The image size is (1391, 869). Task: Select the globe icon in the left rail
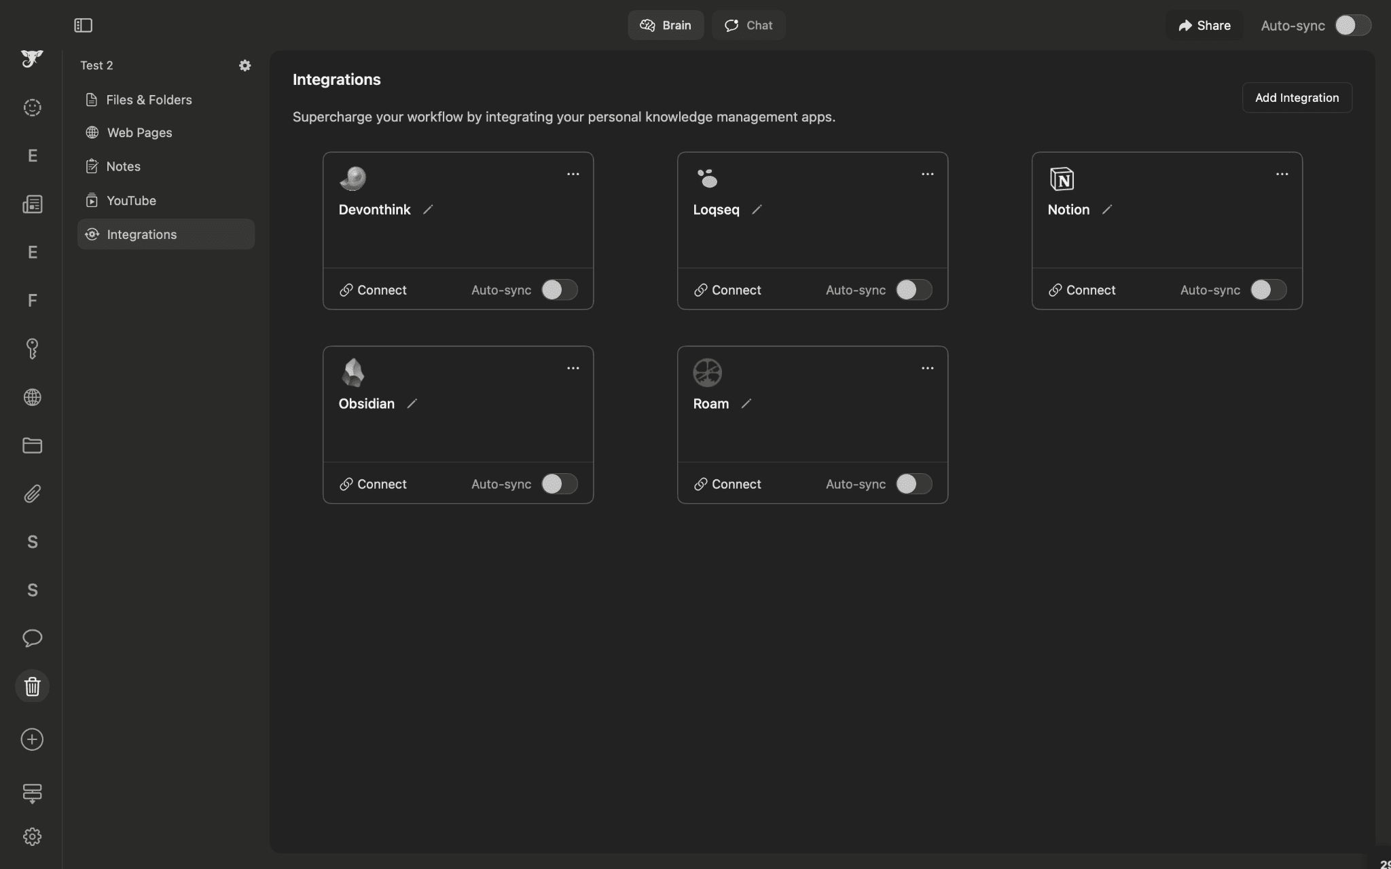pos(32,397)
